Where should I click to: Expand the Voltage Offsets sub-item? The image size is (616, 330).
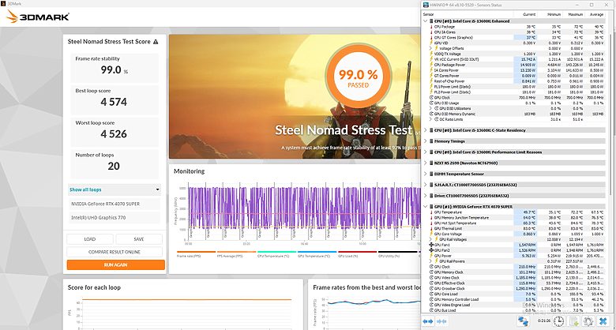pos(431,48)
